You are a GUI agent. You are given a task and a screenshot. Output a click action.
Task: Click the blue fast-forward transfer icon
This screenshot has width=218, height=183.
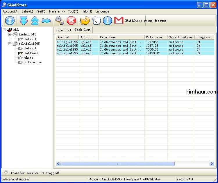[x=46, y=21]
